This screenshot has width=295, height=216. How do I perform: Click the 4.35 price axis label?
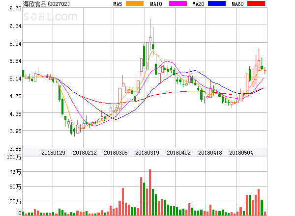(x=15, y=114)
